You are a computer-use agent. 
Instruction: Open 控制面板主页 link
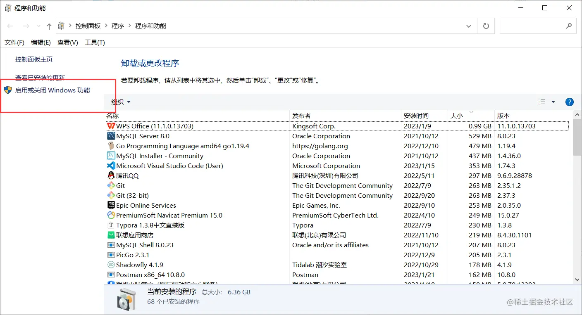coord(34,59)
